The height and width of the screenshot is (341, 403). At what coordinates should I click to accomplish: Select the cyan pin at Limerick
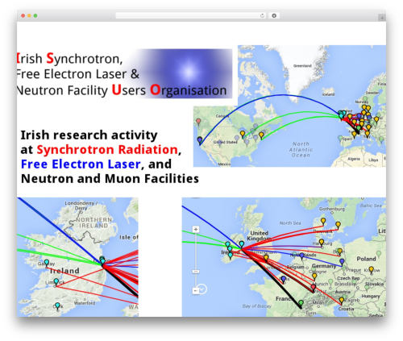click(56, 282)
